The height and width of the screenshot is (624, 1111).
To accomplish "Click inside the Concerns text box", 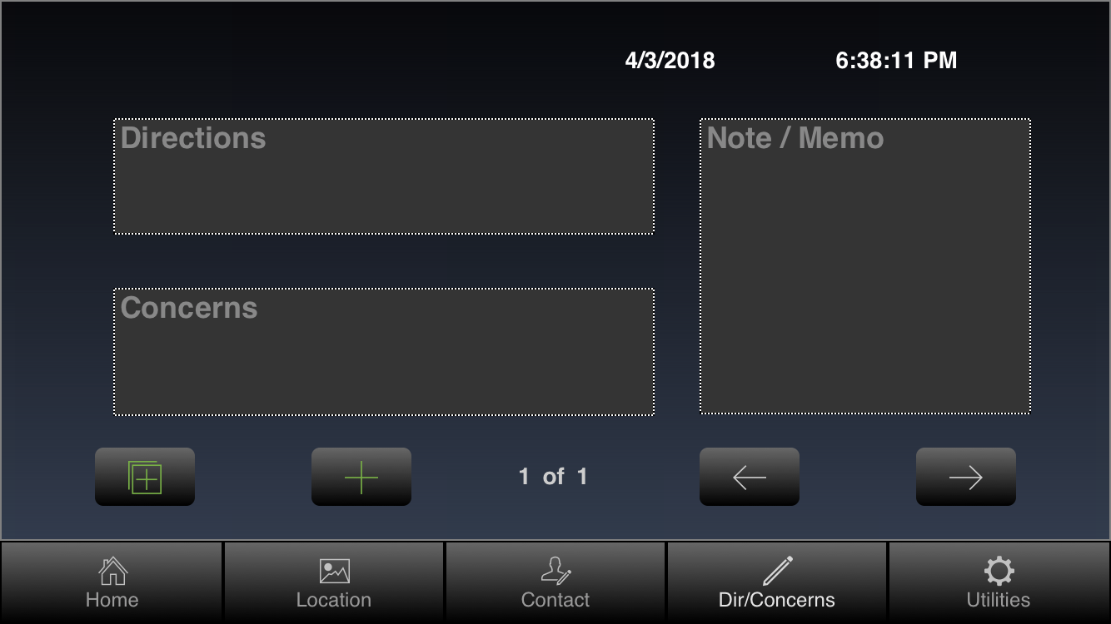I will pyautogui.click(x=384, y=352).
